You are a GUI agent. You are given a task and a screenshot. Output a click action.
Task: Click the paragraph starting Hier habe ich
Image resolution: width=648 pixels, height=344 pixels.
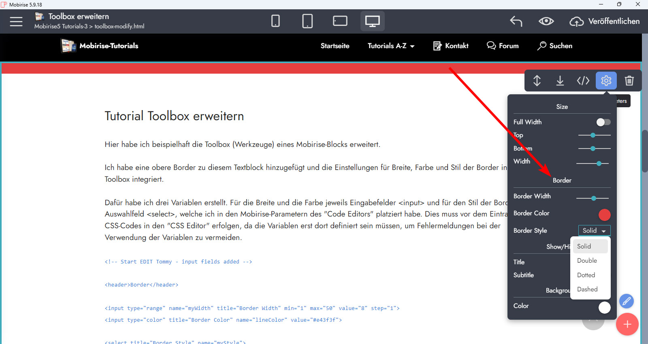[242, 144]
